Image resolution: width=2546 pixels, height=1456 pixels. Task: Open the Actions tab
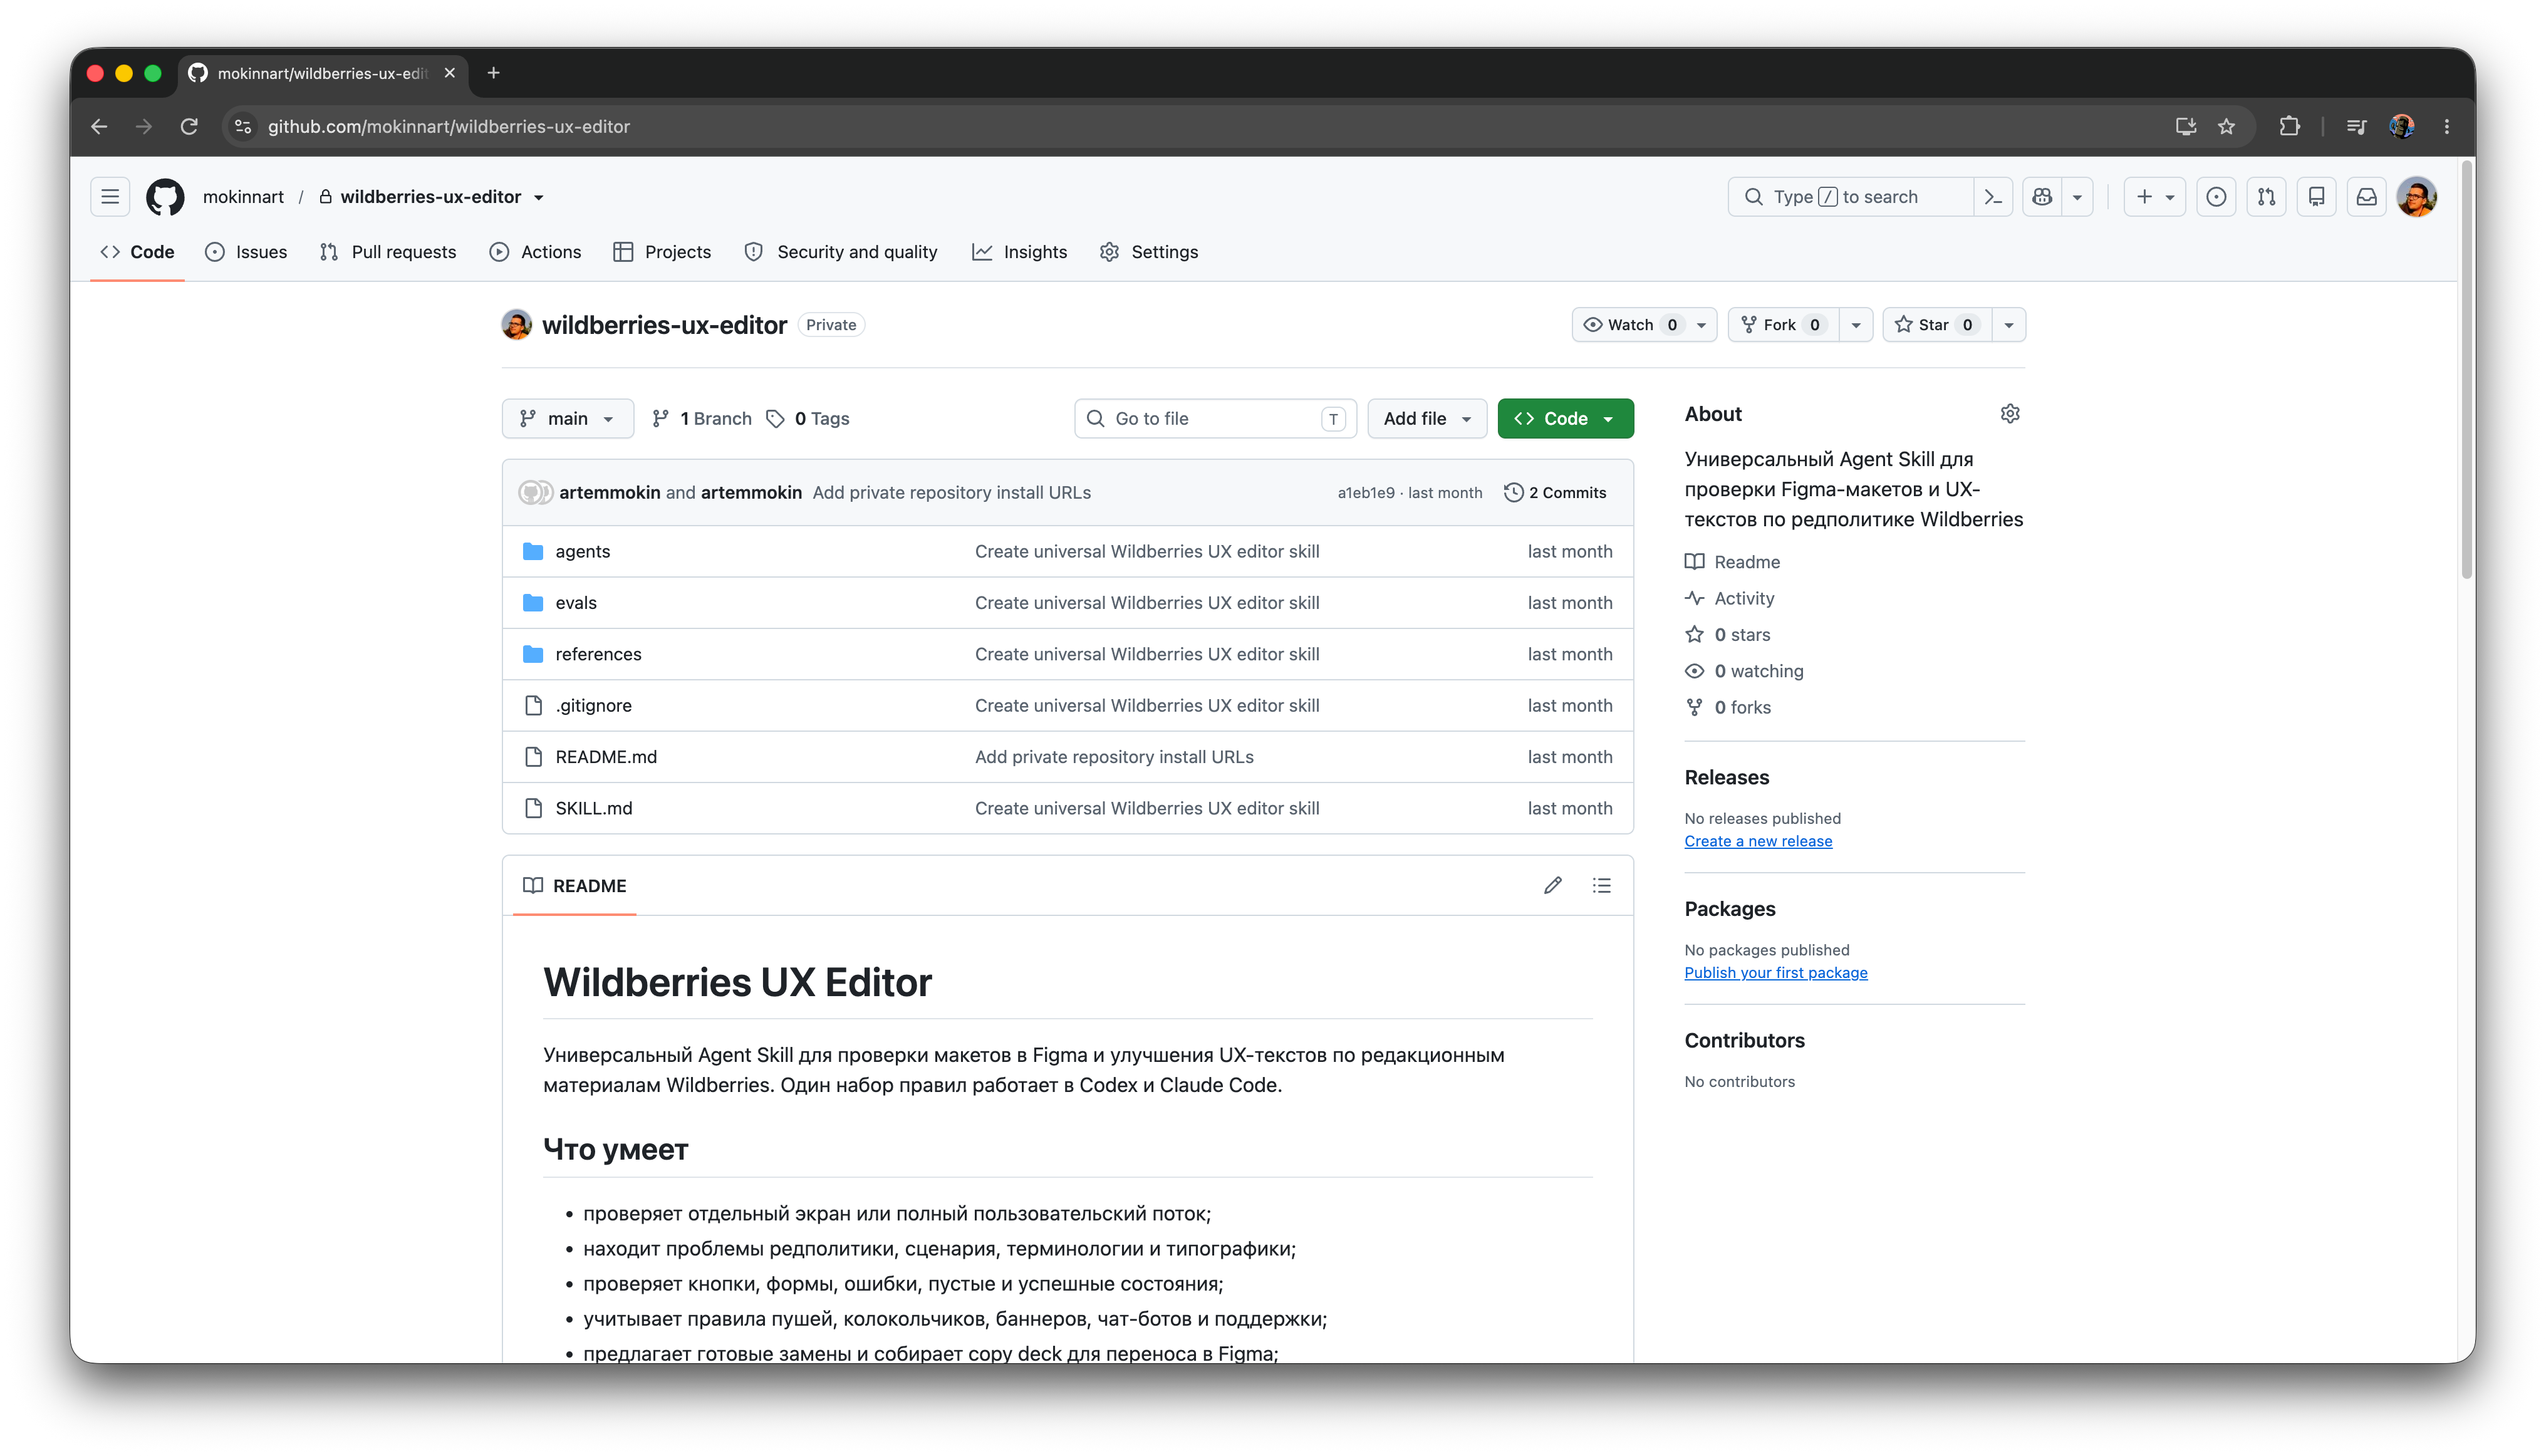click(x=535, y=252)
